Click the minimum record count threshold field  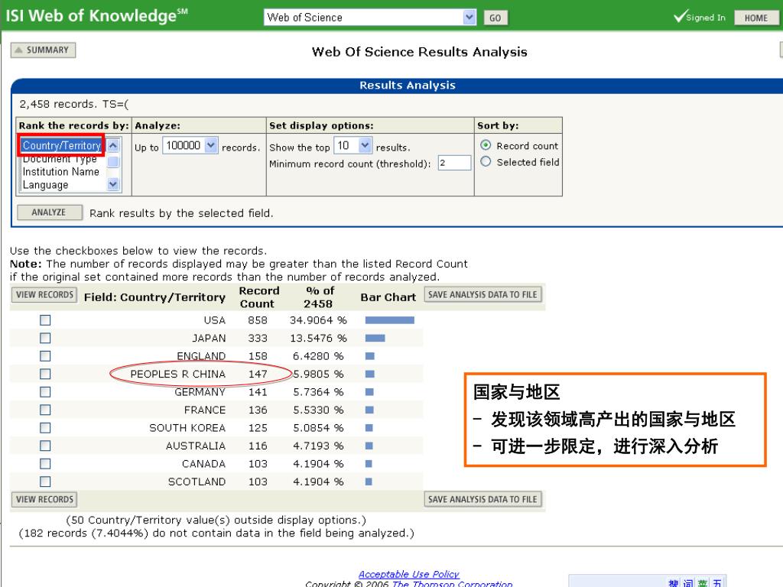pyautogui.click(x=454, y=163)
